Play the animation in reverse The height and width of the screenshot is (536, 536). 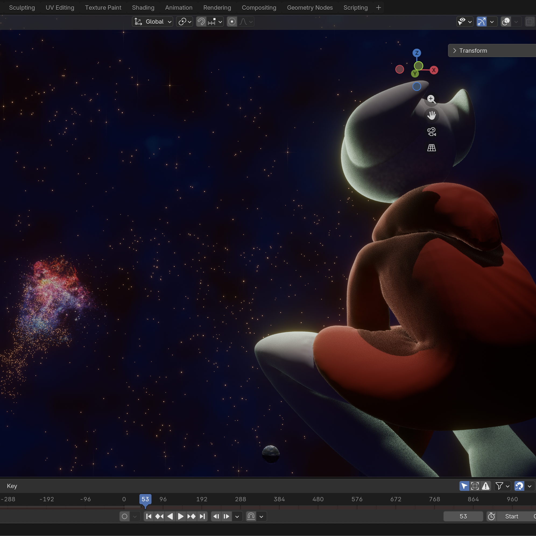(170, 516)
